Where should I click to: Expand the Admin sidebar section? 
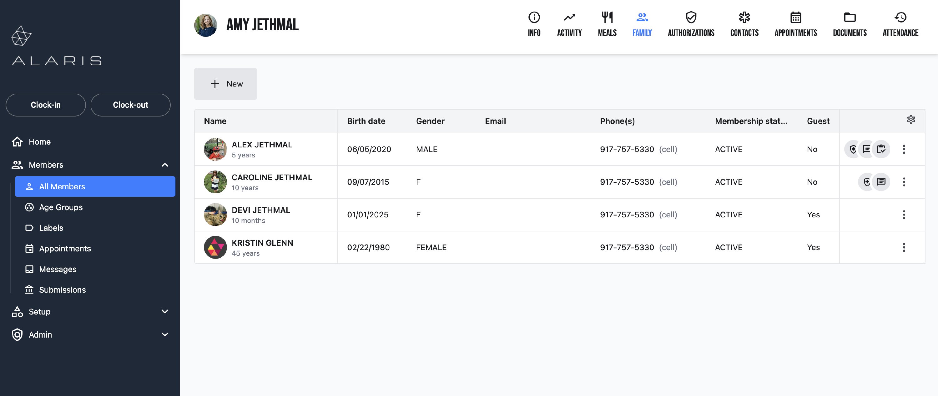pos(164,334)
